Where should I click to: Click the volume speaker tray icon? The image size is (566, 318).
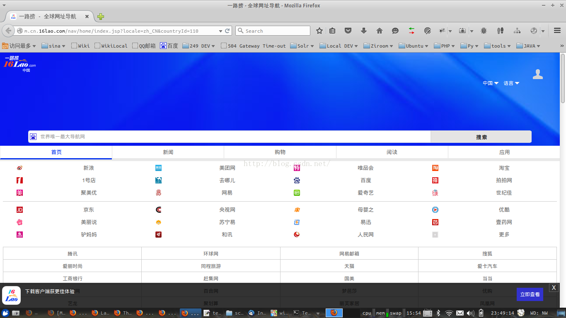pyautogui.click(x=471, y=313)
